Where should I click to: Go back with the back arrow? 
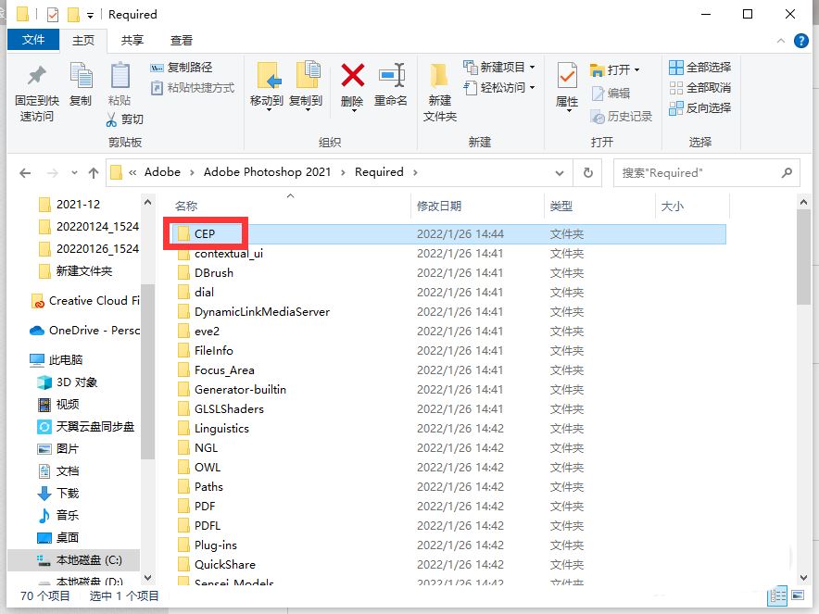click(25, 173)
